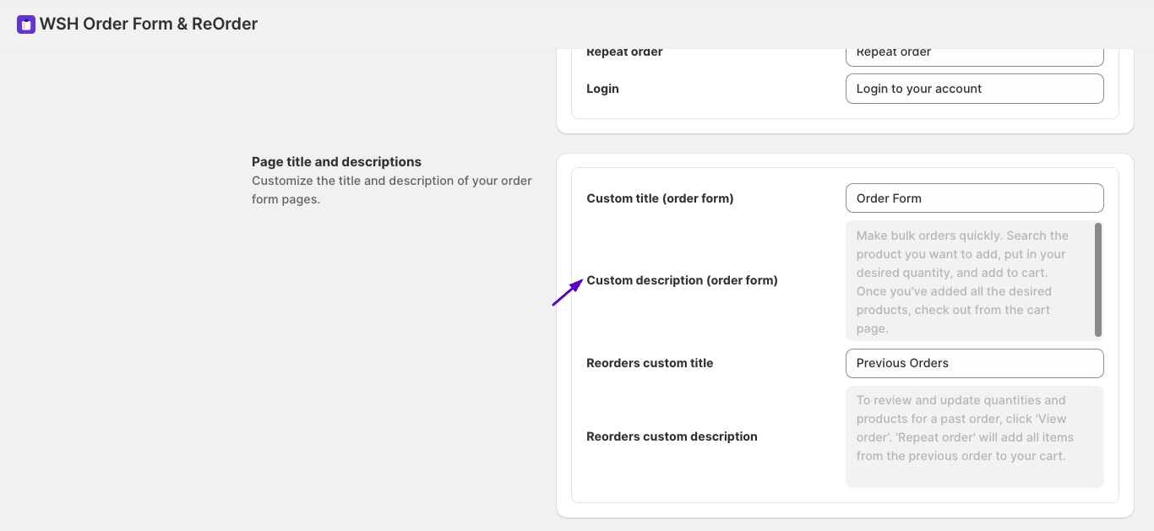Click the 'Reorders custom description' label
Screen dimensions: 1154x531
[x=672, y=436]
